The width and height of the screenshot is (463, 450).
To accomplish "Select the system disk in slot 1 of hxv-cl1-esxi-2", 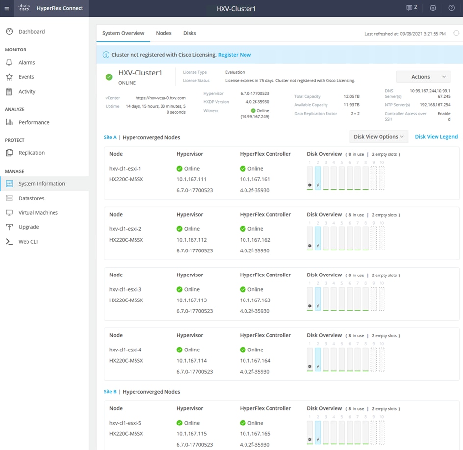I will click(310, 239).
